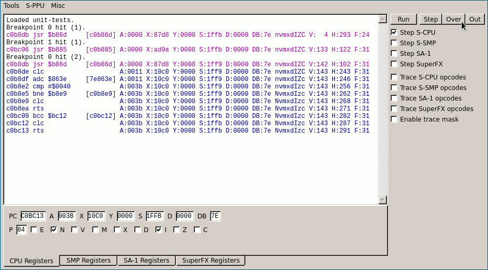Click the log scrollbar down arrow

[x=383, y=199]
